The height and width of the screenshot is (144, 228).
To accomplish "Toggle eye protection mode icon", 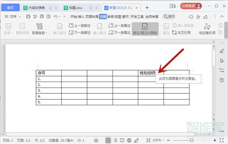I will tap(96, 140).
